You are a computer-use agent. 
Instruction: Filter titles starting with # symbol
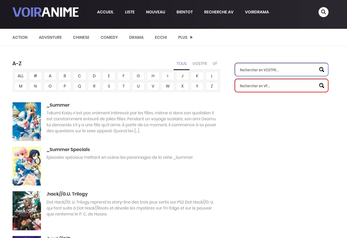tap(35, 76)
